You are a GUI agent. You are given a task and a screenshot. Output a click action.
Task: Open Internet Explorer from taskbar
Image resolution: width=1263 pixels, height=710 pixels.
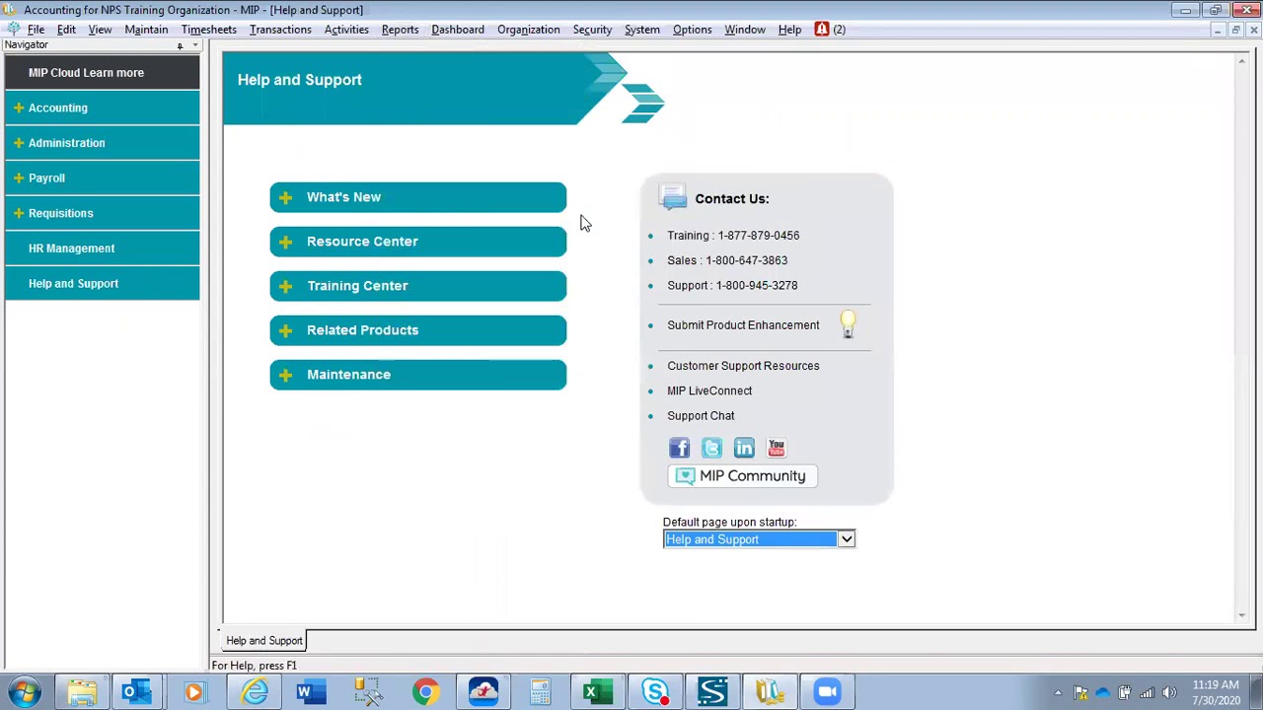256,692
